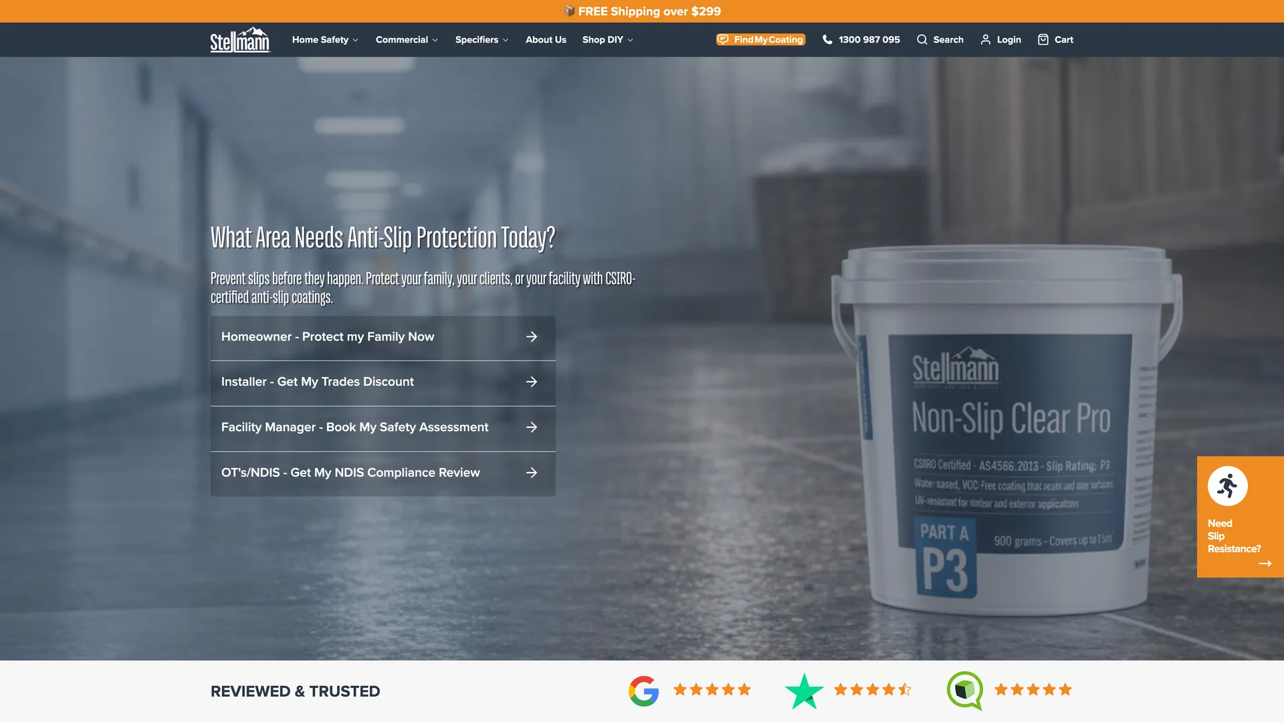Image resolution: width=1284 pixels, height=722 pixels.
Task: Click the REVIEWED & TRUSTED heading
Action: point(295,691)
